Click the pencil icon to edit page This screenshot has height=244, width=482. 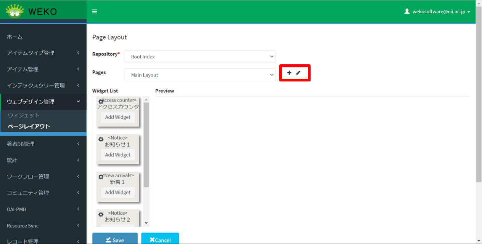point(298,73)
